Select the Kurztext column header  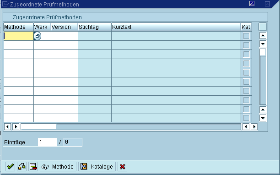coord(176,27)
